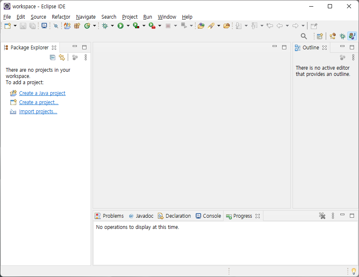Click the Tip of the Day lightbulb

[354, 271]
